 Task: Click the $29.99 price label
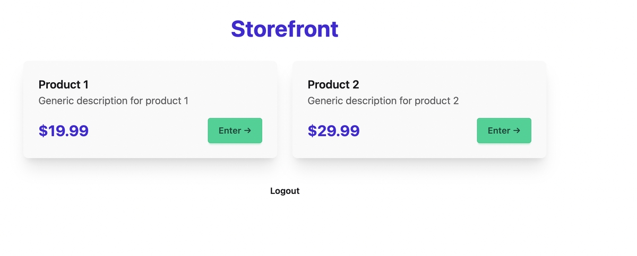click(334, 131)
